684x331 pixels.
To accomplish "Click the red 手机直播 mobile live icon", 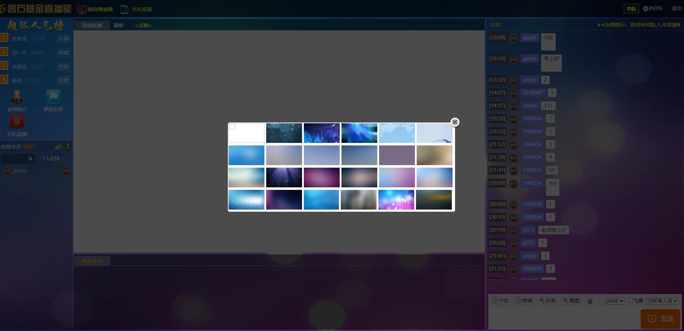I will [x=17, y=122].
